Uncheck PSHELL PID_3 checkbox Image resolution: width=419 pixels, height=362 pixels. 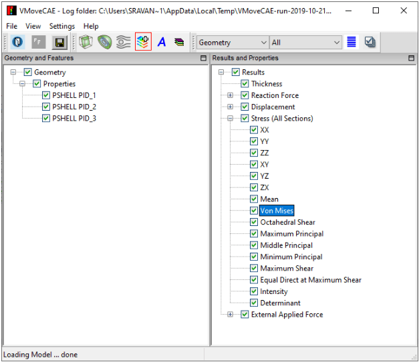(46, 119)
